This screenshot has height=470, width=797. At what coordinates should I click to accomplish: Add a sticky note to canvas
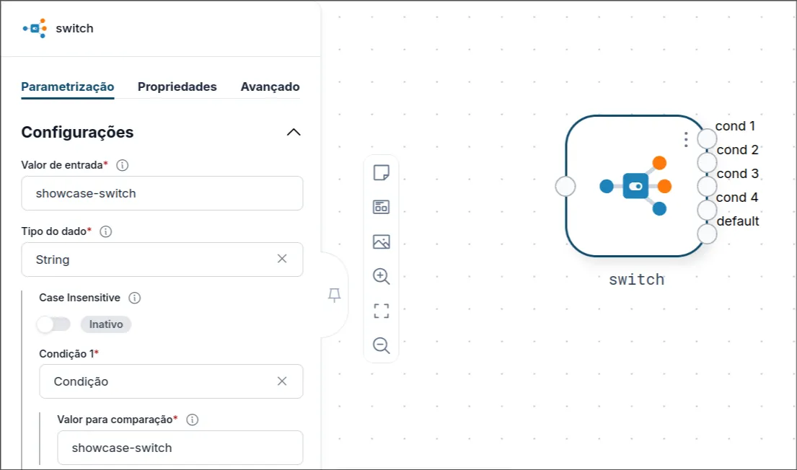pos(382,173)
